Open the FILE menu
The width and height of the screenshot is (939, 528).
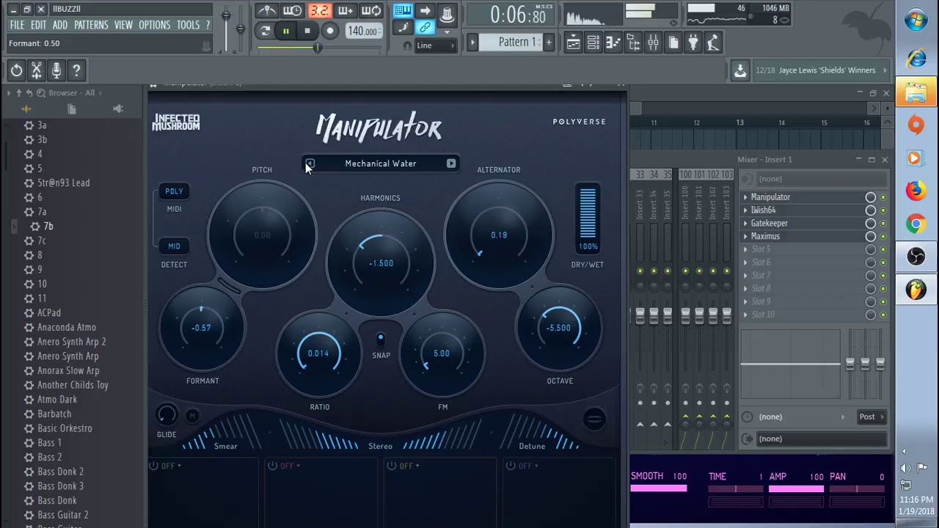click(17, 25)
